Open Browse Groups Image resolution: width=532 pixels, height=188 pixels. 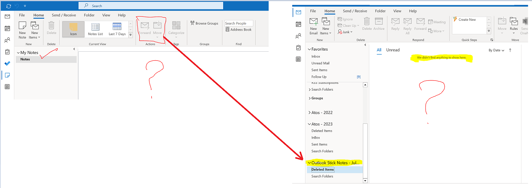point(204,23)
